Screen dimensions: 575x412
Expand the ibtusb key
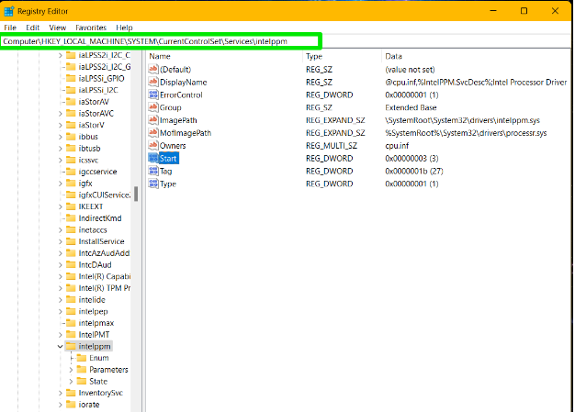(x=60, y=149)
